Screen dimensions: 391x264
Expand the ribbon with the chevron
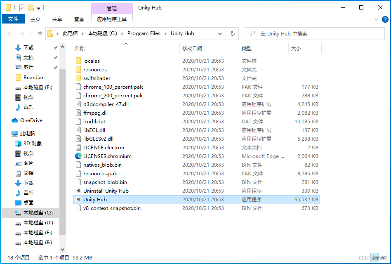pos(376,19)
